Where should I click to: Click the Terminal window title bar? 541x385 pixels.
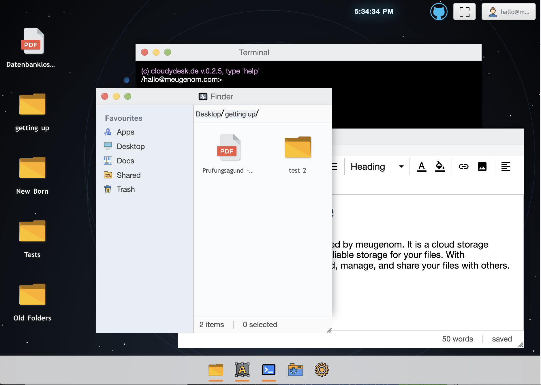(308, 52)
